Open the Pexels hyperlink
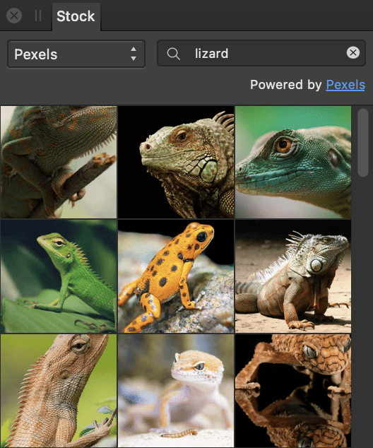 pyautogui.click(x=345, y=85)
